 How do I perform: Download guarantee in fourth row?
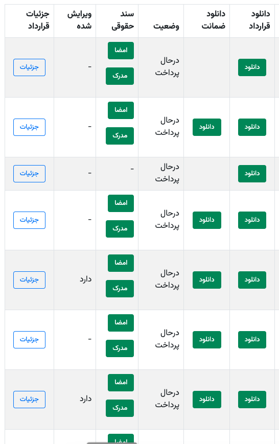click(207, 220)
